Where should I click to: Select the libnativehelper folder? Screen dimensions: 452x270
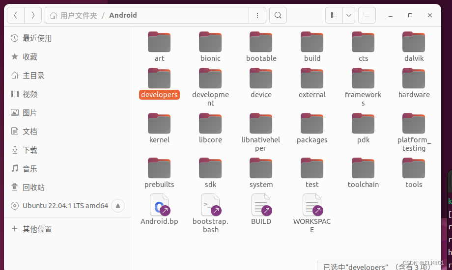click(x=261, y=133)
